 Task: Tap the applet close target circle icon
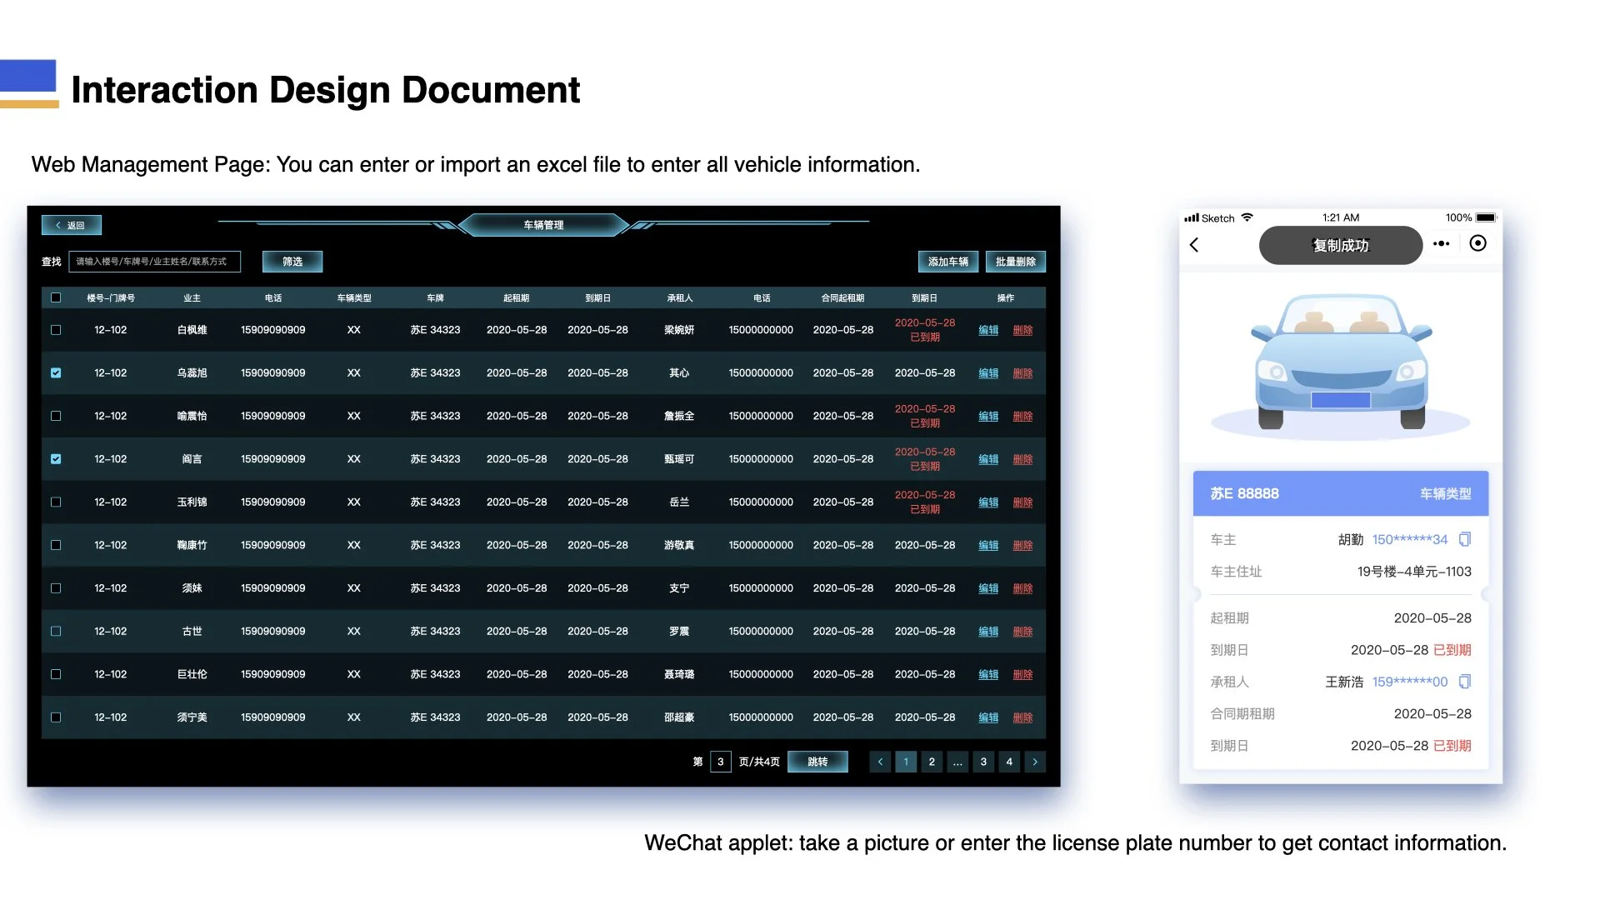point(1477,243)
